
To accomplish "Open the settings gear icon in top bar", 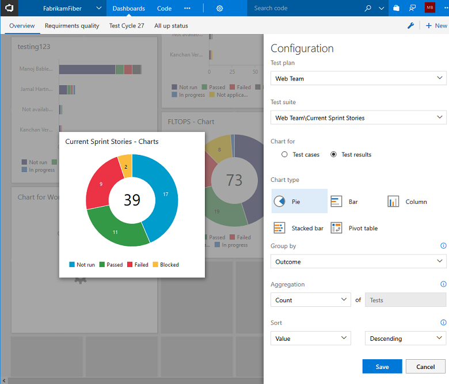I will pos(219,9).
